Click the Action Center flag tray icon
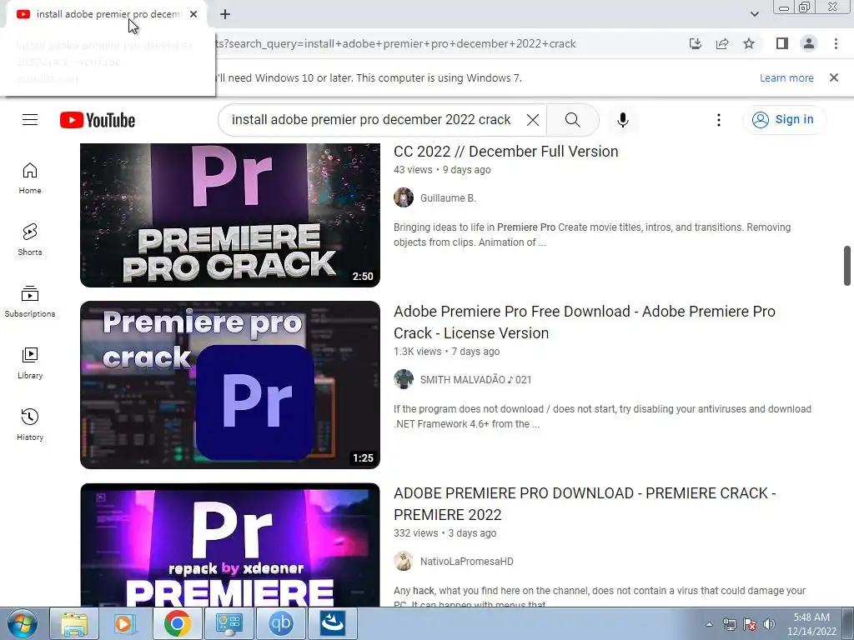Image resolution: width=854 pixels, height=640 pixels. pyautogui.click(x=750, y=624)
